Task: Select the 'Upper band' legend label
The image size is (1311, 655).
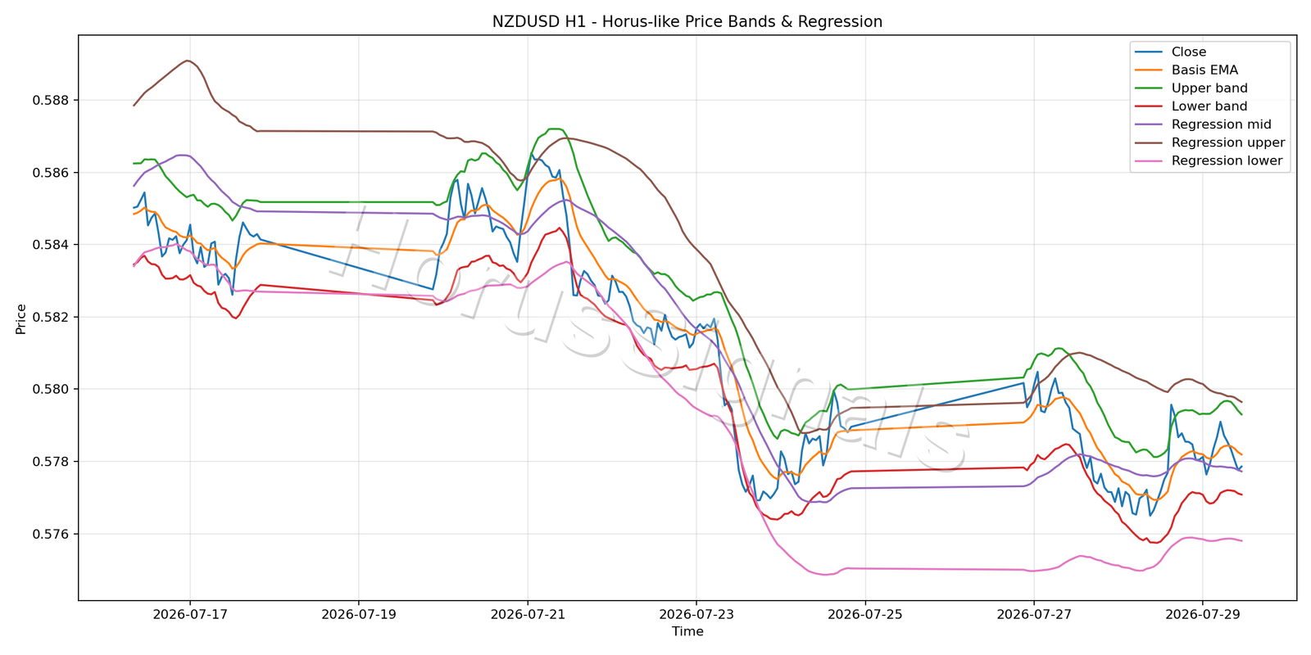Action: pos(1209,88)
